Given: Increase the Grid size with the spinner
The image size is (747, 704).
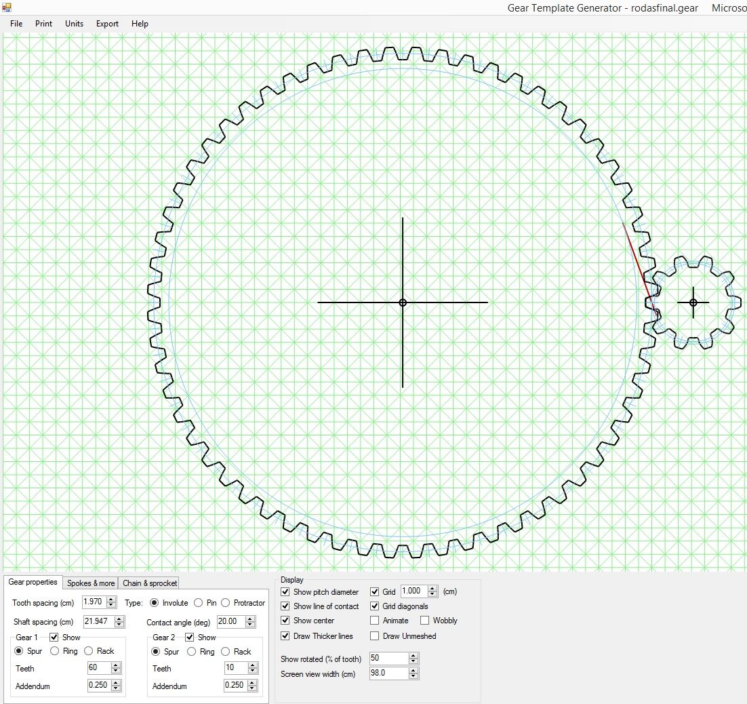Looking at the screenshot, I should tap(432, 589).
